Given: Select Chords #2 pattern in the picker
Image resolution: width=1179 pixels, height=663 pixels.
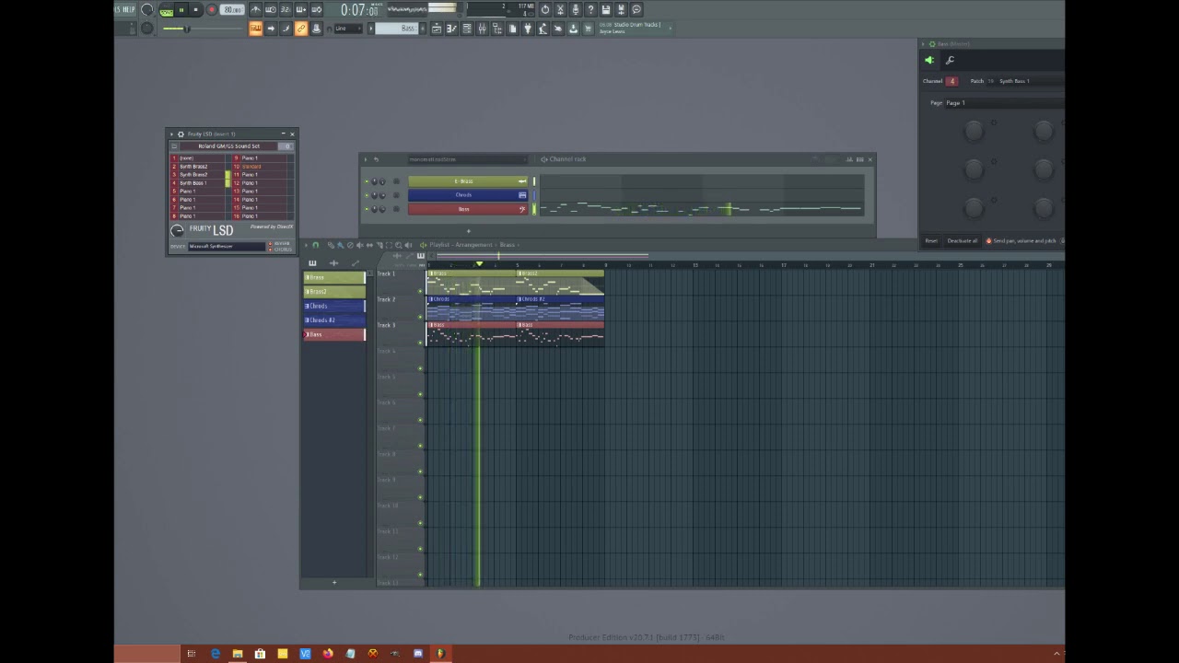Looking at the screenshot, I should (334, 320).
